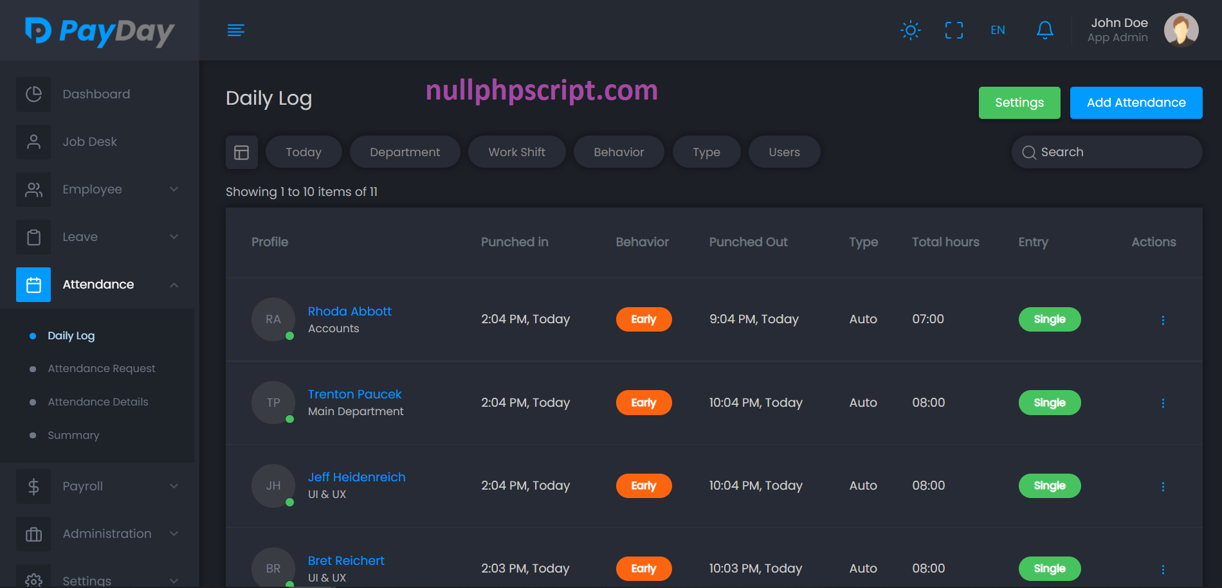Click the Add Attendance button
Image resolution: width=1222 pixels, height=588 pixels.
pyautogui.click(x=1136, y=103)
